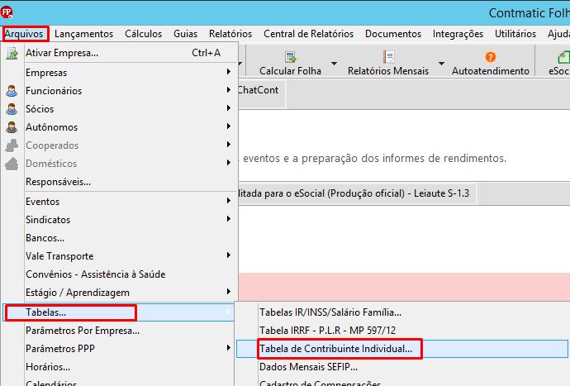
Task: Click the Domésticos house icon
Action: point(12,164)
